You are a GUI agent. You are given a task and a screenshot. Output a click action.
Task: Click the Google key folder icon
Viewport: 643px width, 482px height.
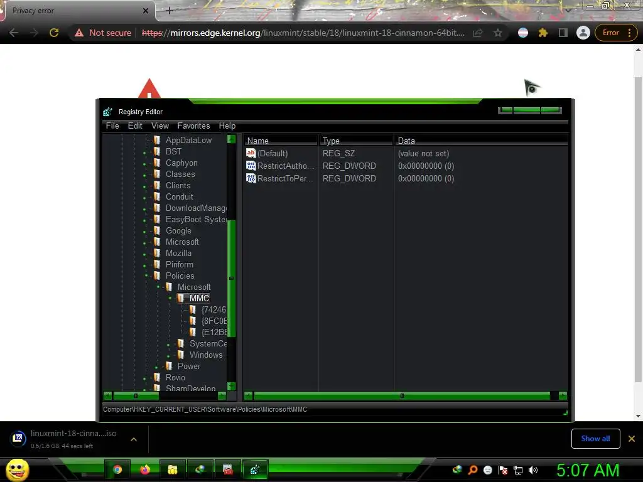point(156,230)
